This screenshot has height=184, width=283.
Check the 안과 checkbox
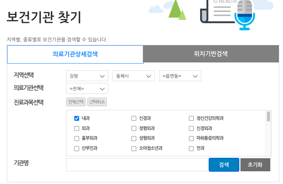click(x=191, y=148)
